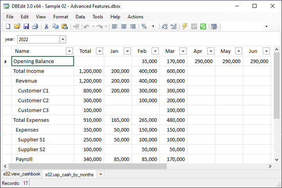Click the DBEdit app icon in title bar
Image resolution: width=282 pixels, height=188 pixels.
click(x=7, y=6)
